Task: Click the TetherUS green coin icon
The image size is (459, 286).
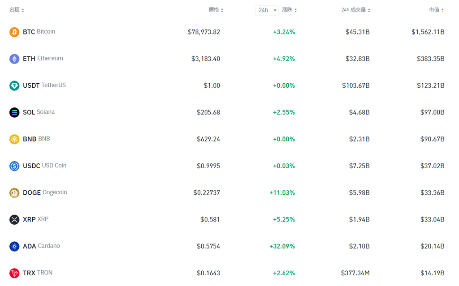Action: pos(14,85)
